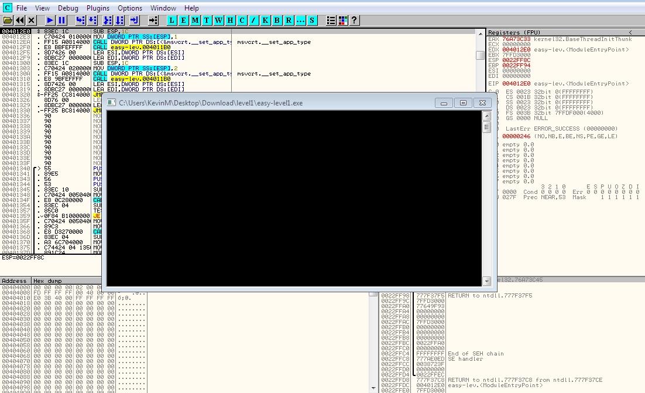Go to address using black arrow icon
Image resolution: width=645 pixels, height=393 pixels.
153,20
